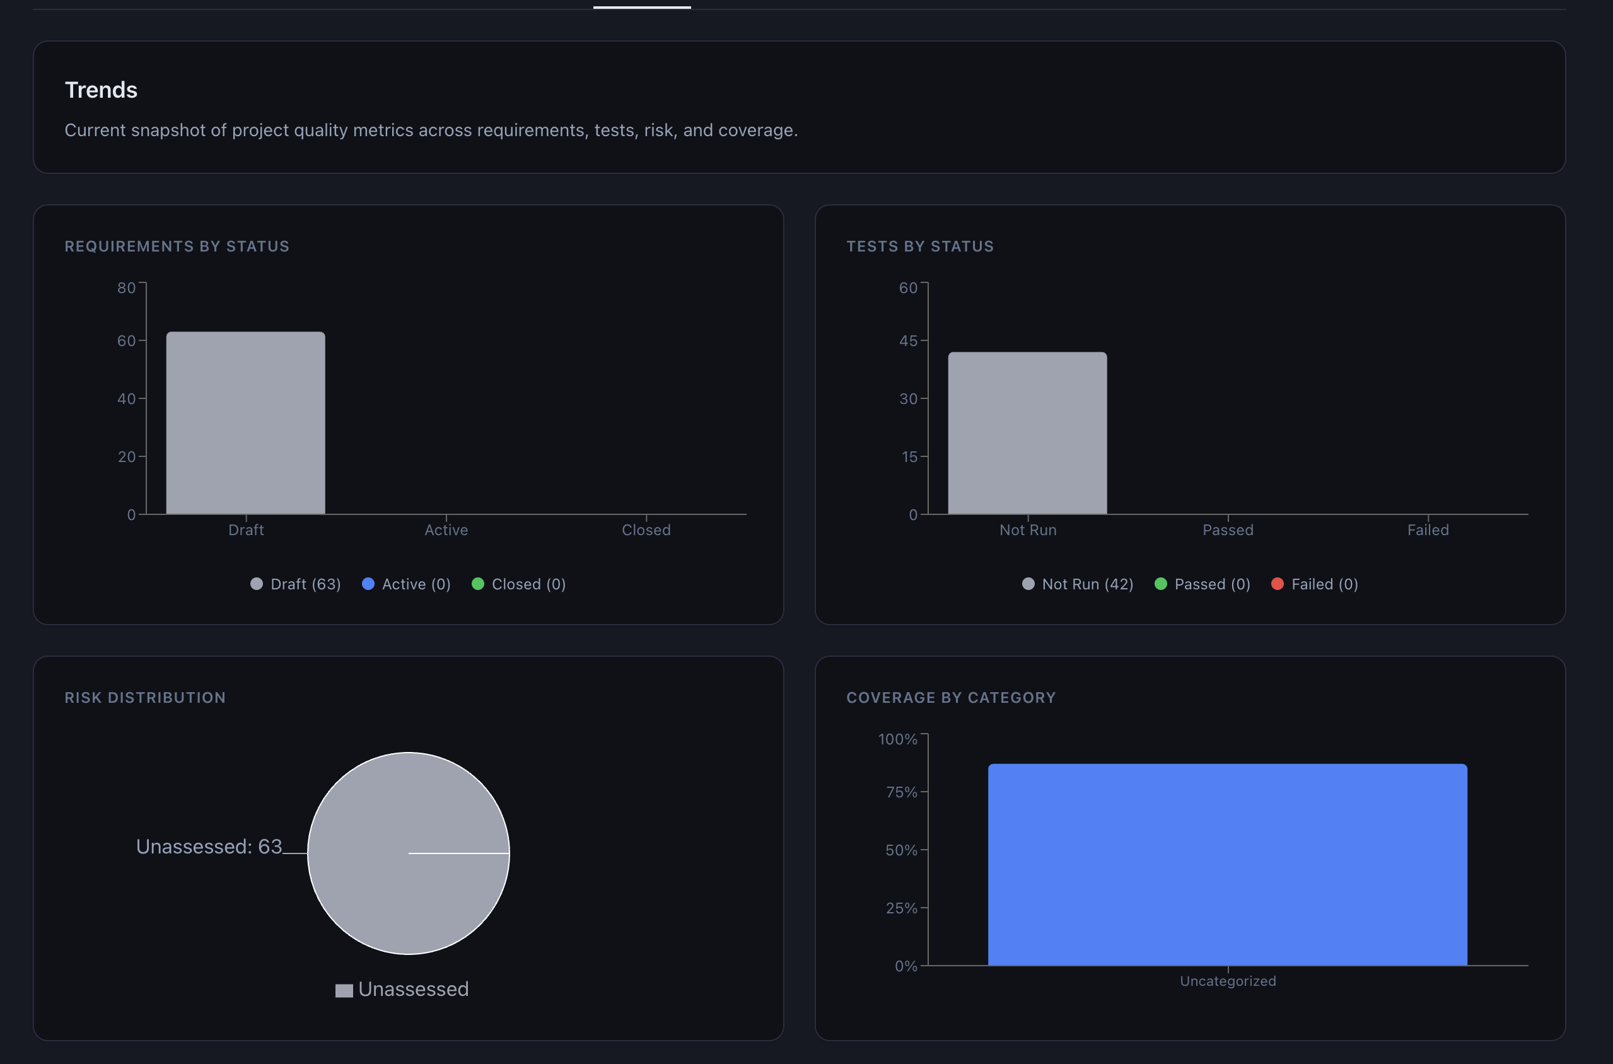Click the Trends heading

(x=101, y=90)
